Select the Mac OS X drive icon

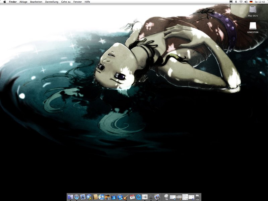(x=253, y=11)
